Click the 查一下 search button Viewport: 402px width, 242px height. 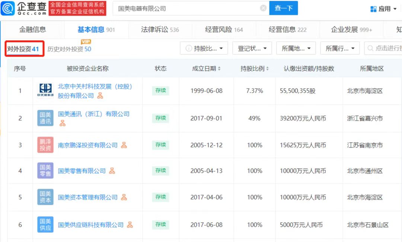(284, 8)
